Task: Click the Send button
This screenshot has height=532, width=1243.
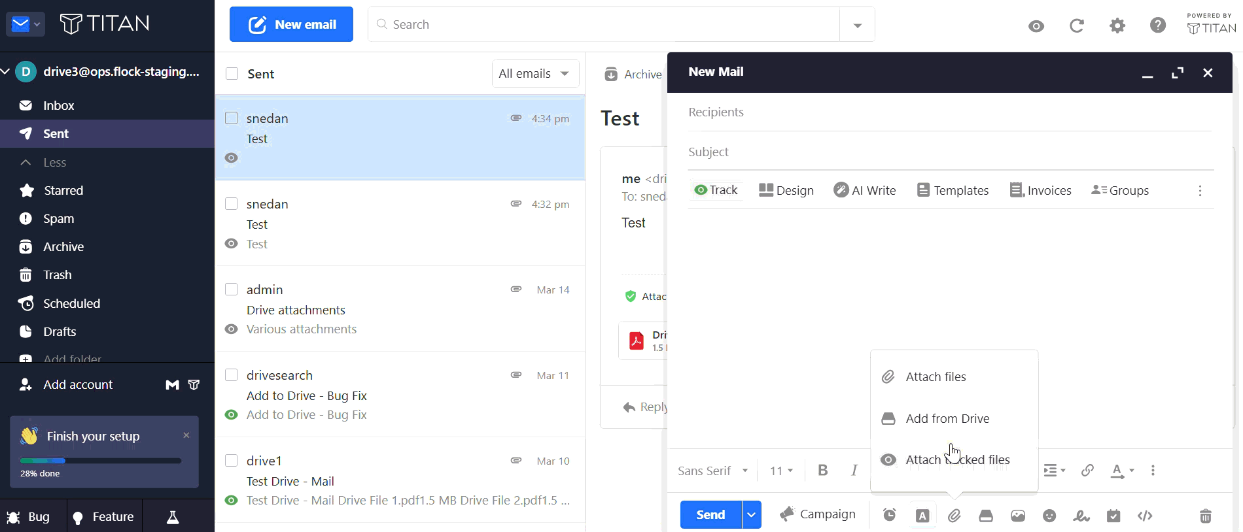Action: (711, 515)
